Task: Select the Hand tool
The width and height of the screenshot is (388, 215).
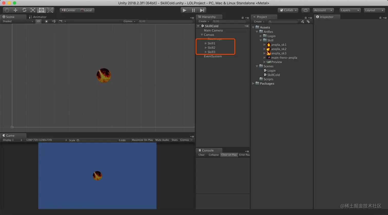Action: [x=7, y=10]
